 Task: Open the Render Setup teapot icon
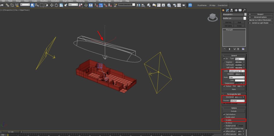(174, 5)
